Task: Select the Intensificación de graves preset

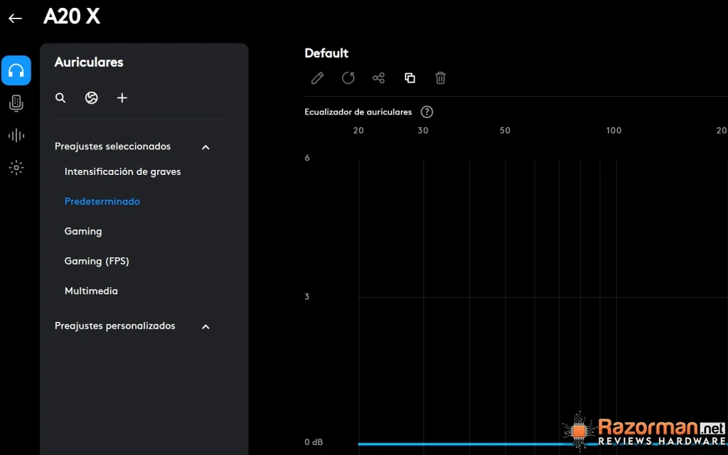Action: 122,172
